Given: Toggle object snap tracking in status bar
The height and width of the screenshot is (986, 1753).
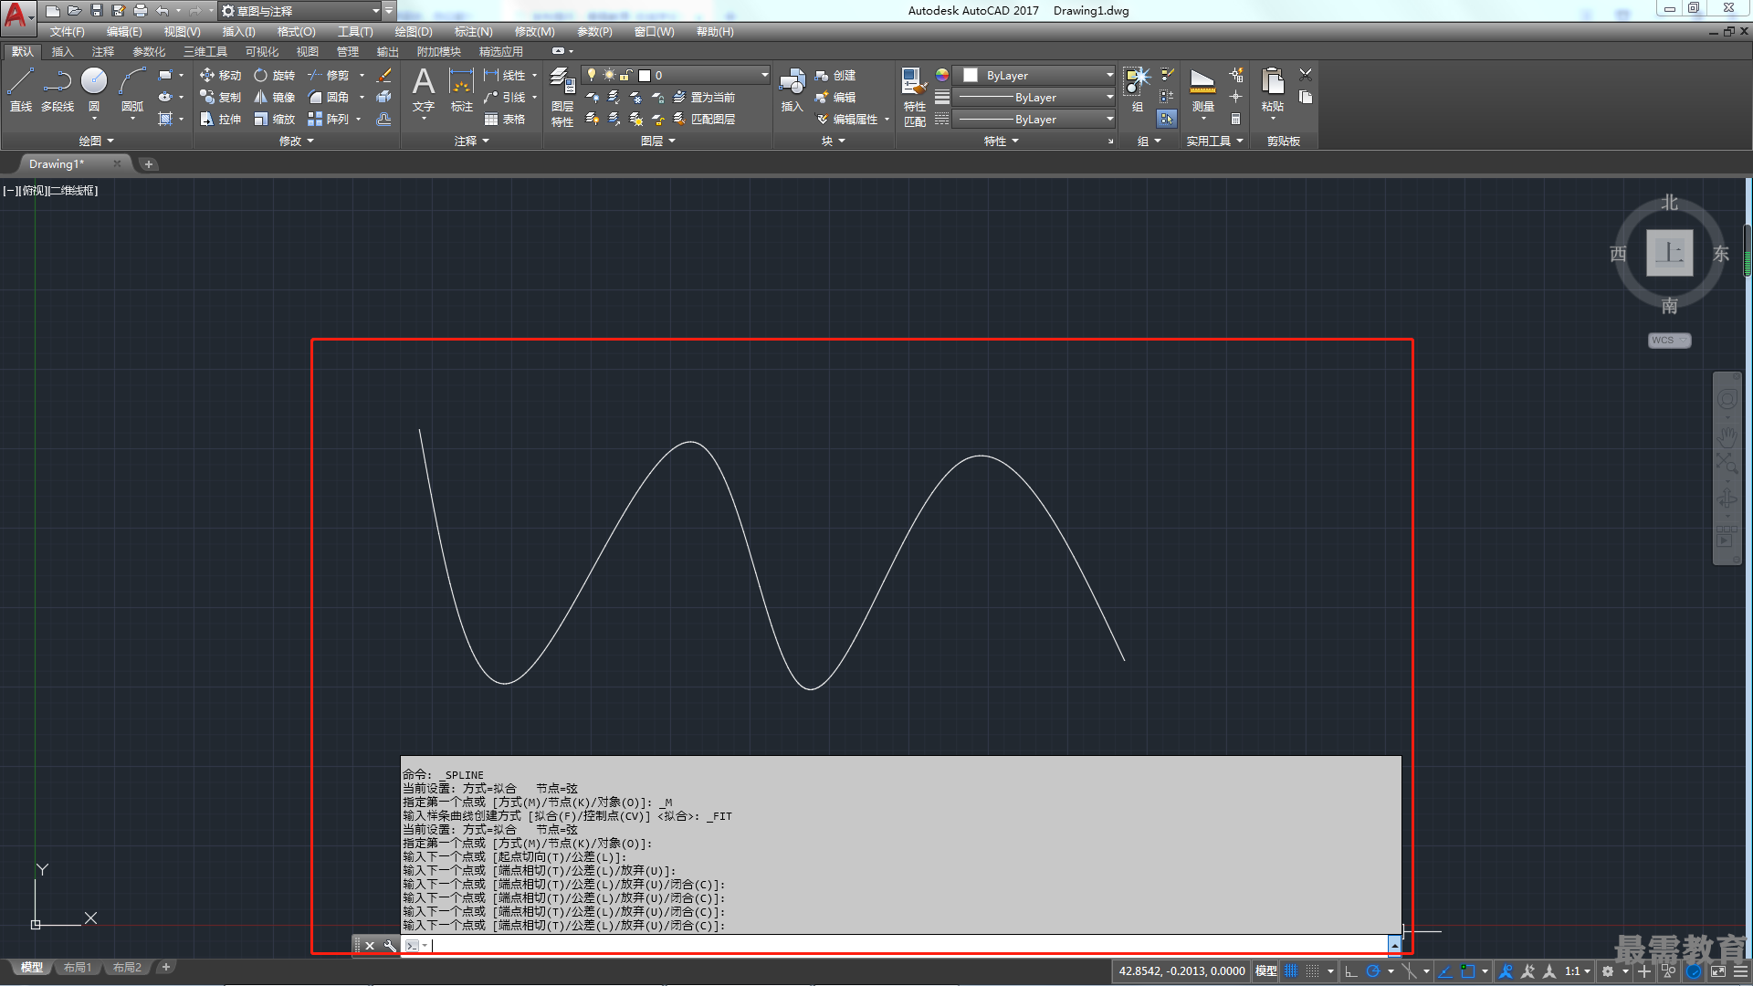Looking at the screenshot, I should [x=1445, y=971].
